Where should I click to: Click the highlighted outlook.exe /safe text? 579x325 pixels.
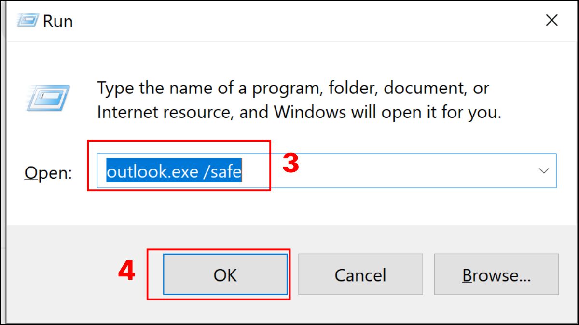174,171
